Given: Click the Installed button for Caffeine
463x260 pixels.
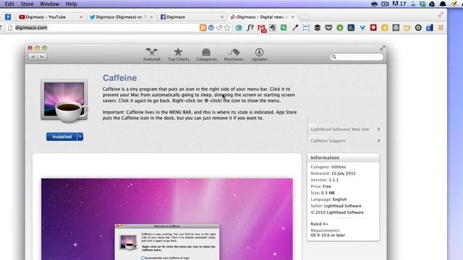Looking at the screenshot, I should (x=61, y=136).
